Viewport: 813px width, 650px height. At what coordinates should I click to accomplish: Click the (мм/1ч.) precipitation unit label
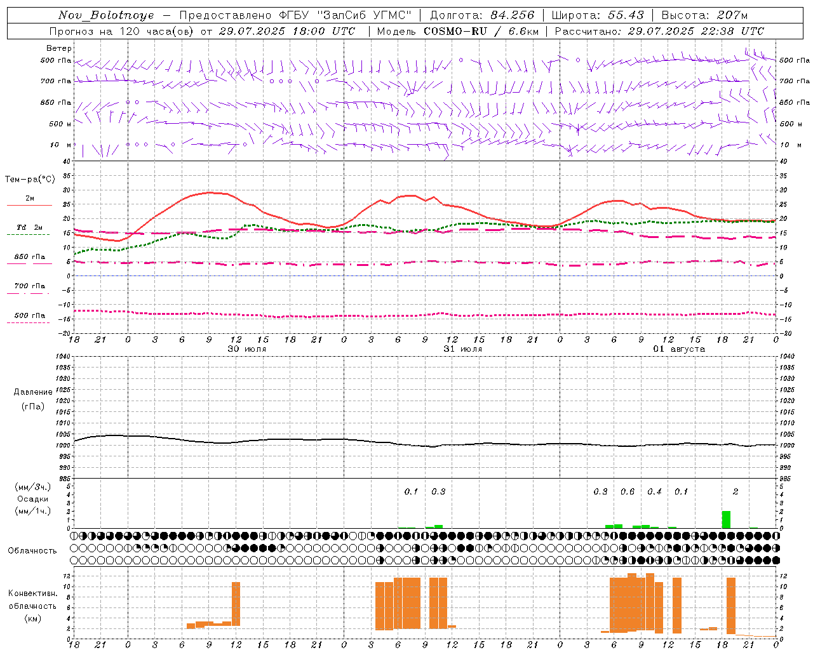point(33,511)
